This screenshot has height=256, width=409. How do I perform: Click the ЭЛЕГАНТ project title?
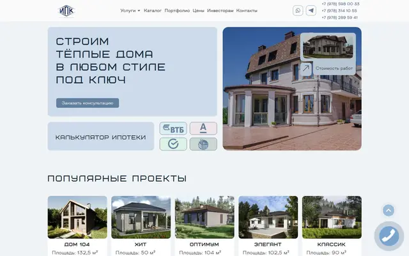click(268, 244)
